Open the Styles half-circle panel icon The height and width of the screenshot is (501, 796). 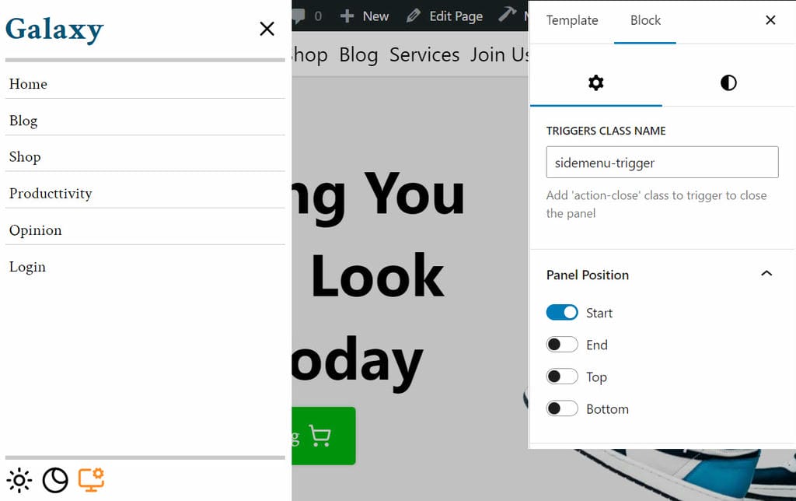coord(728,83)
